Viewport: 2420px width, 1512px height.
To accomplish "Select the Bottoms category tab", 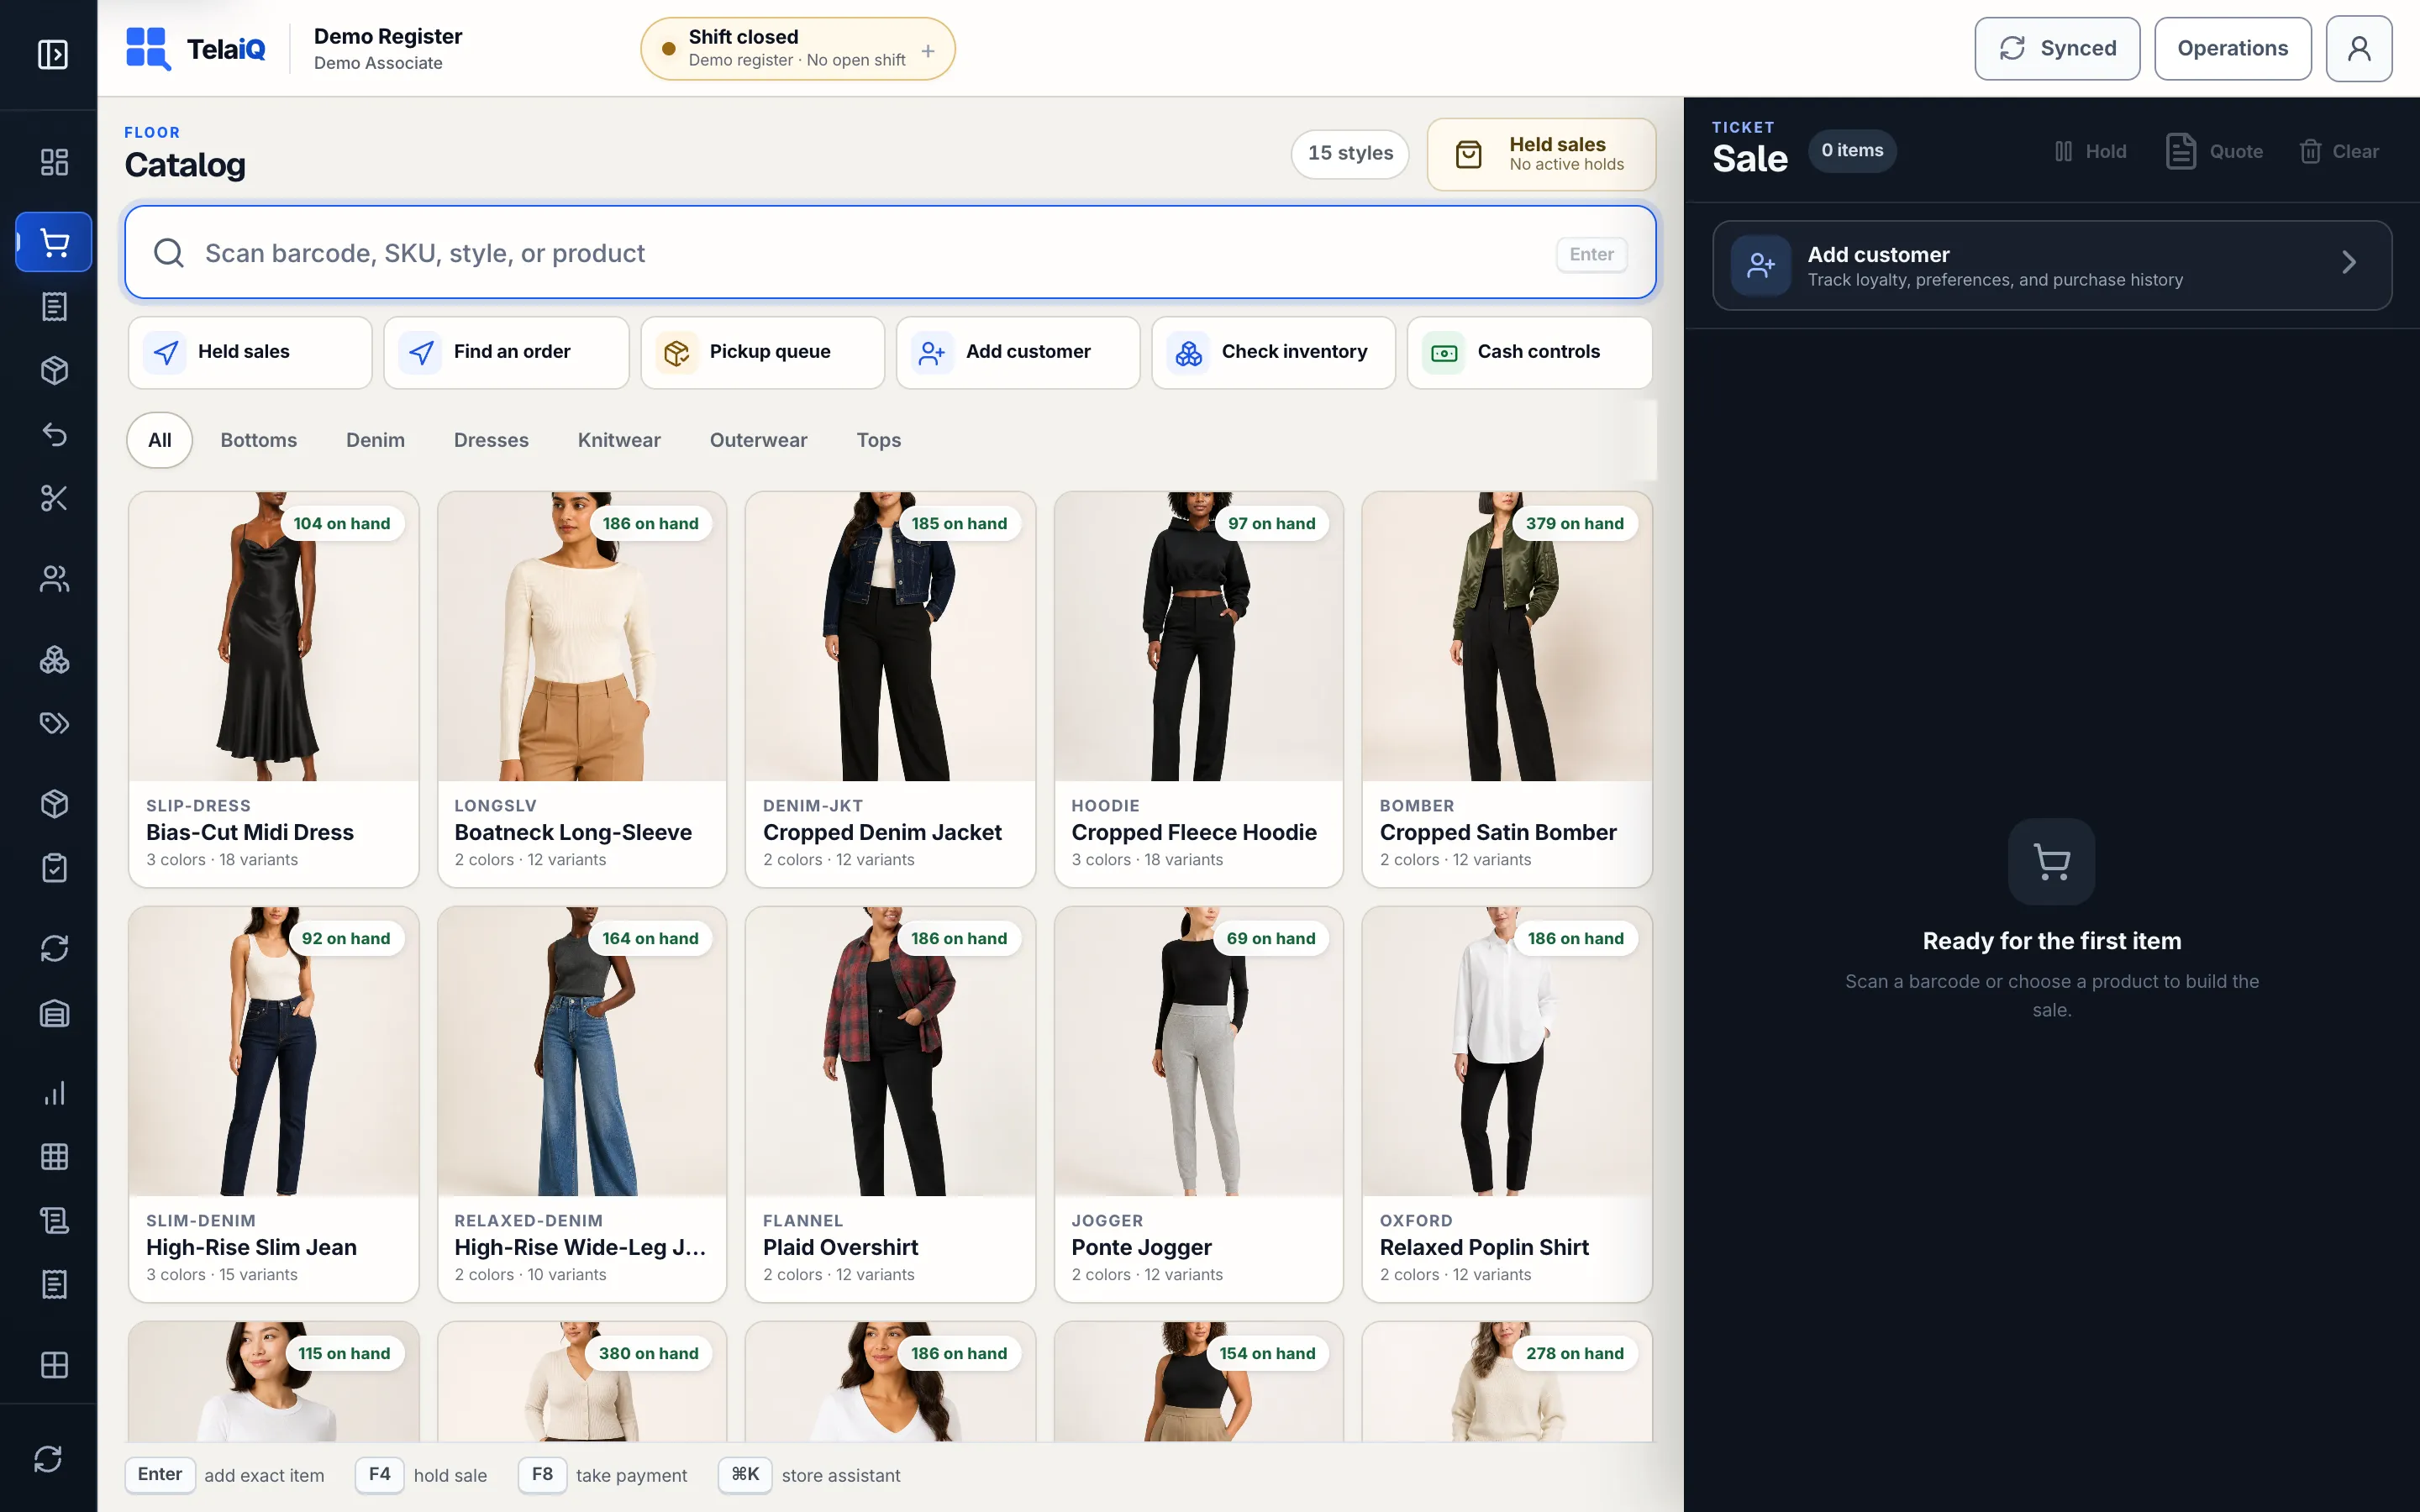I will (x=258, y=440).
